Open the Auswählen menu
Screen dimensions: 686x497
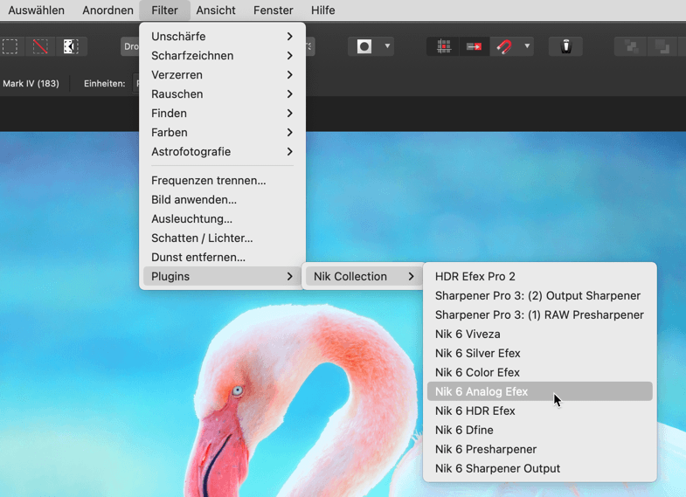click(37, 10)
